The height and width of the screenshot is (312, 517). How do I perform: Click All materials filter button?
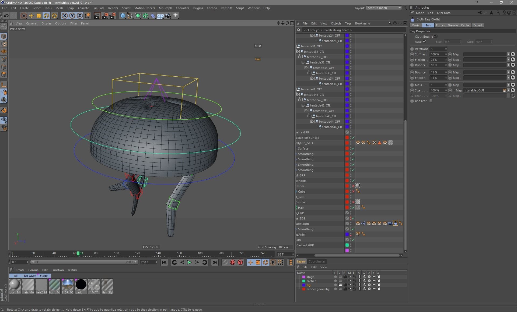(16, 276)
